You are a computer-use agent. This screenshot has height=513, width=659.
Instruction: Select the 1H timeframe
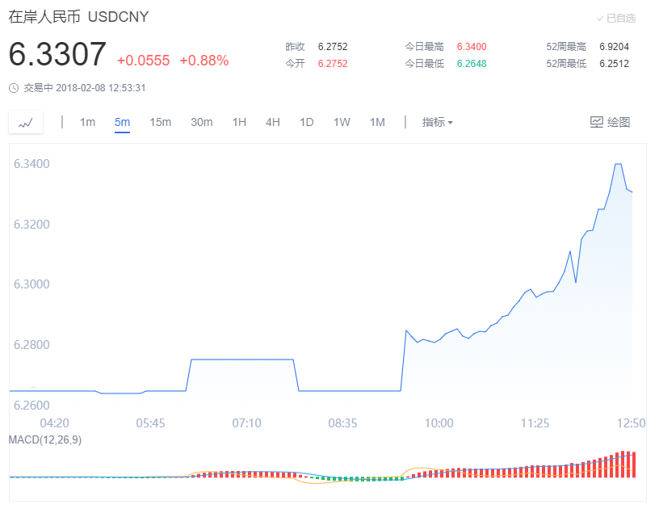[x=239, y=122]
